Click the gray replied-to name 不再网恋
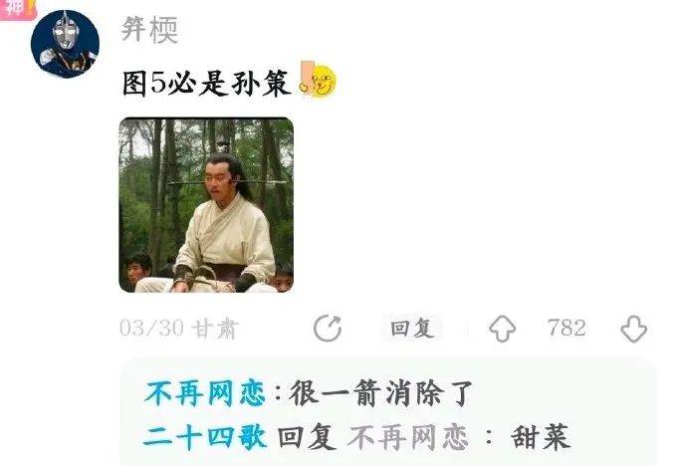Viewport: 687px width, 466px height. click(408, 437)
